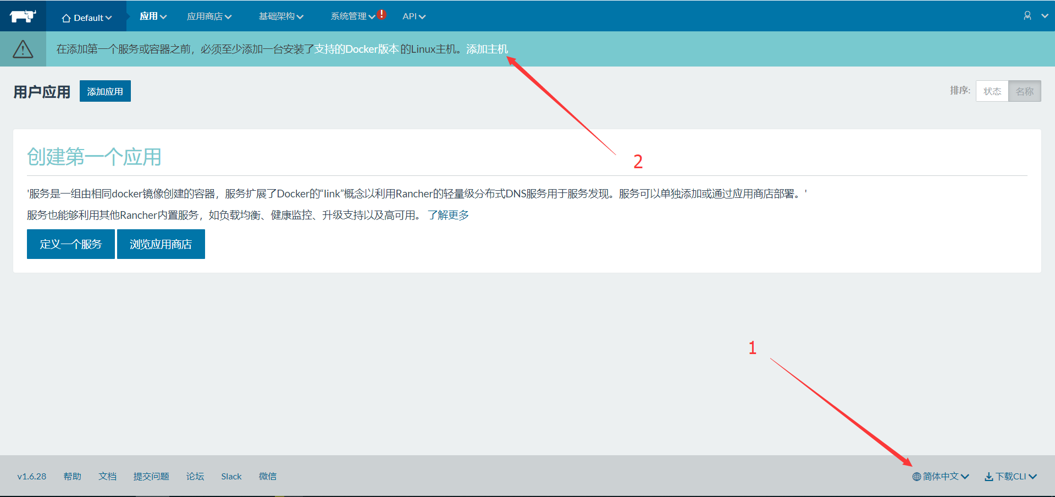Click the globe icon next to 简体中文
1055x497 pixels.
click(x=916, y=476)
